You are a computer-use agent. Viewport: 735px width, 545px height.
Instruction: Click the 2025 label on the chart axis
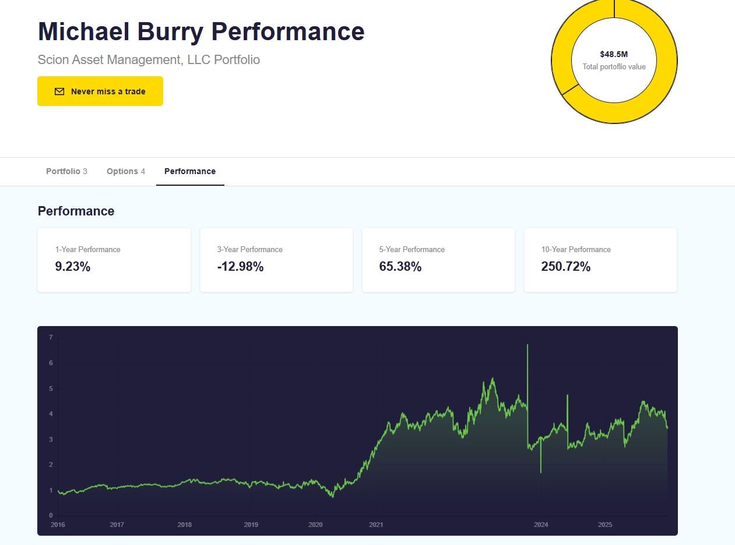(x=605, y=525)
